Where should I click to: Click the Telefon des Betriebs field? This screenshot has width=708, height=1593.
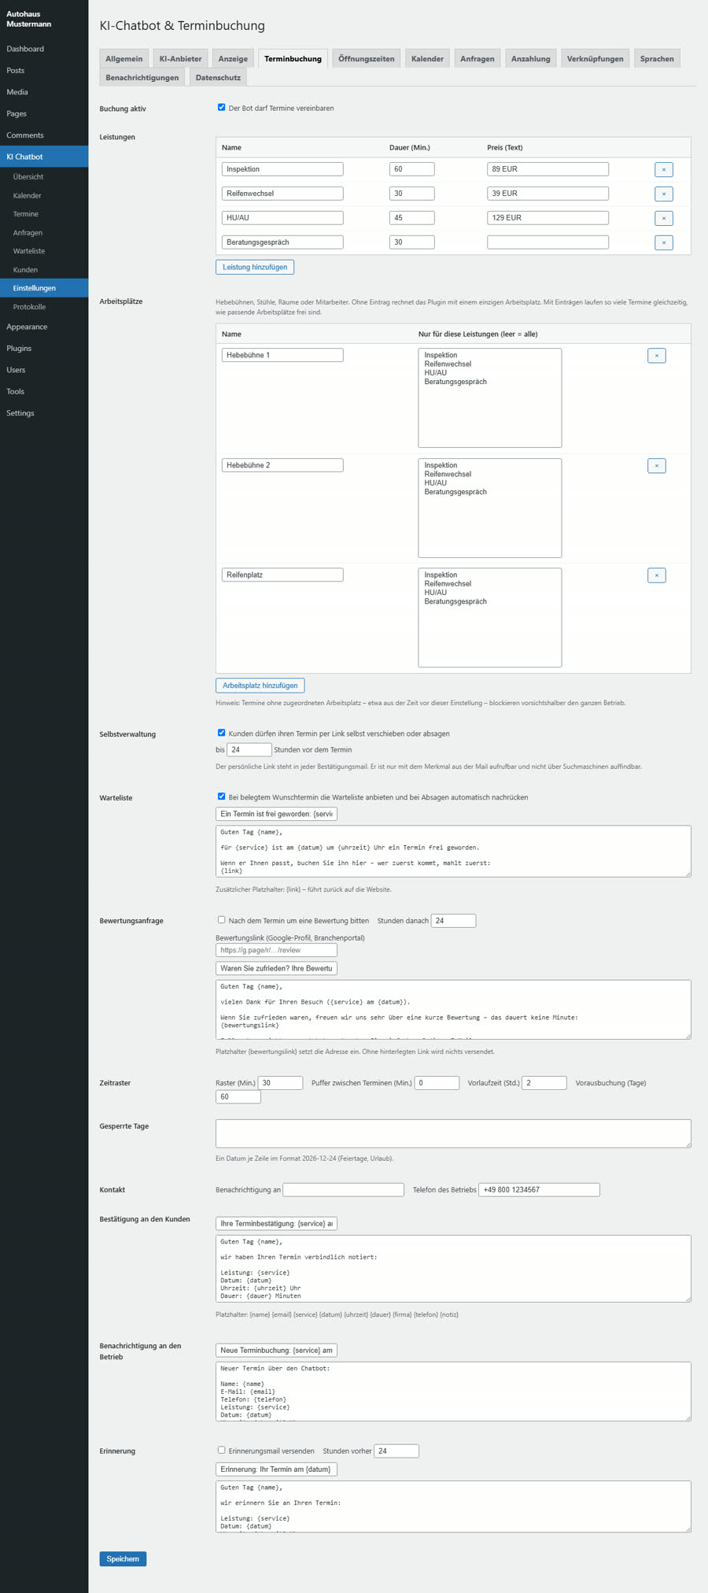click(x=539, y=1190)
